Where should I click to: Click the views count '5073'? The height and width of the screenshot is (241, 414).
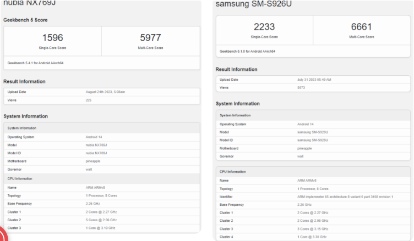point(301,88)
